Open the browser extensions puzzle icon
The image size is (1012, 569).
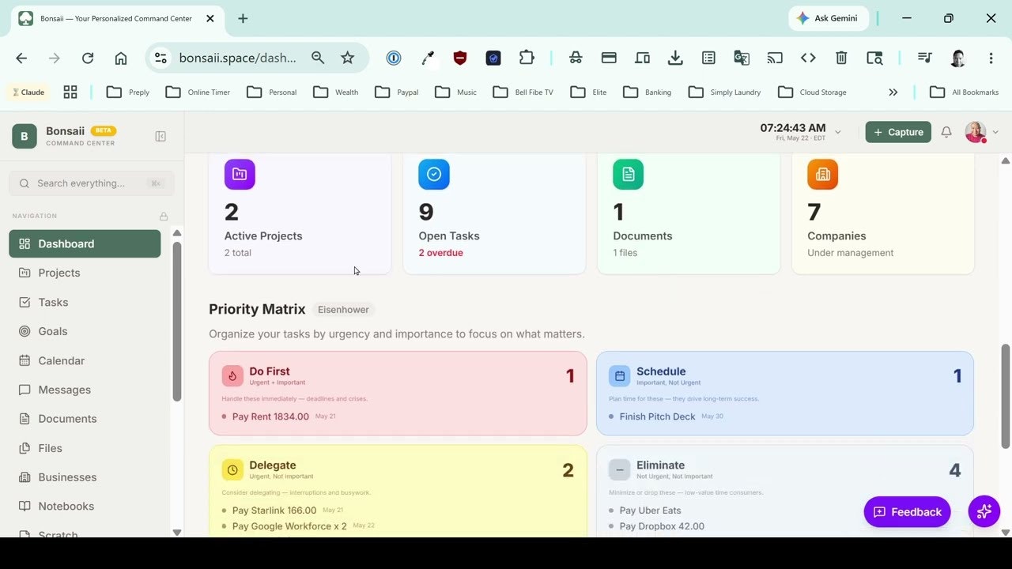tap(527, 58)
